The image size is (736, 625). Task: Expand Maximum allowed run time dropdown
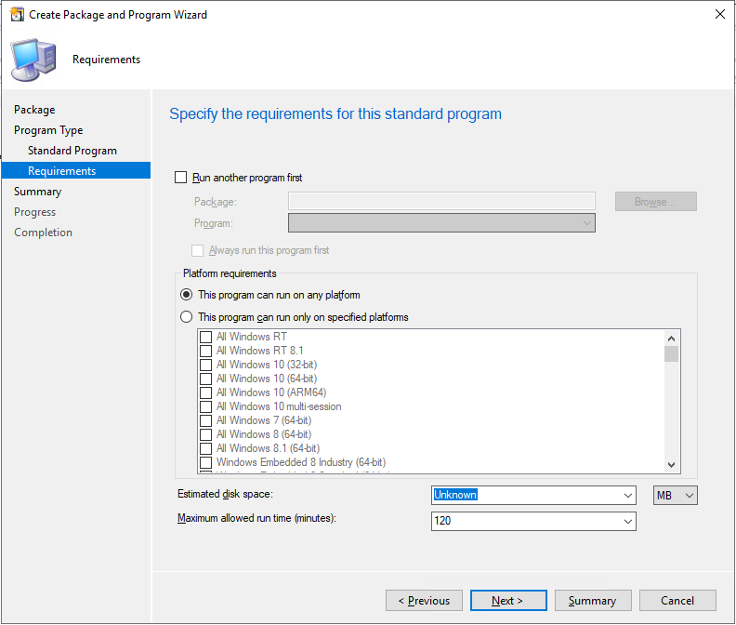[628, 522]
